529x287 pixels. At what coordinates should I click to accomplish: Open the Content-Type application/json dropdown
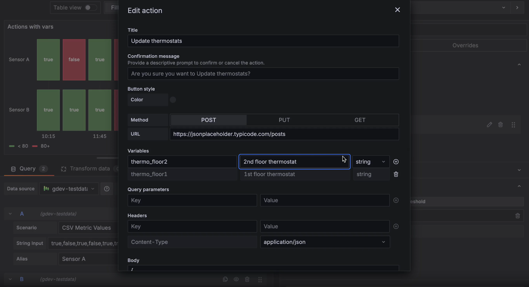point(325,242)
